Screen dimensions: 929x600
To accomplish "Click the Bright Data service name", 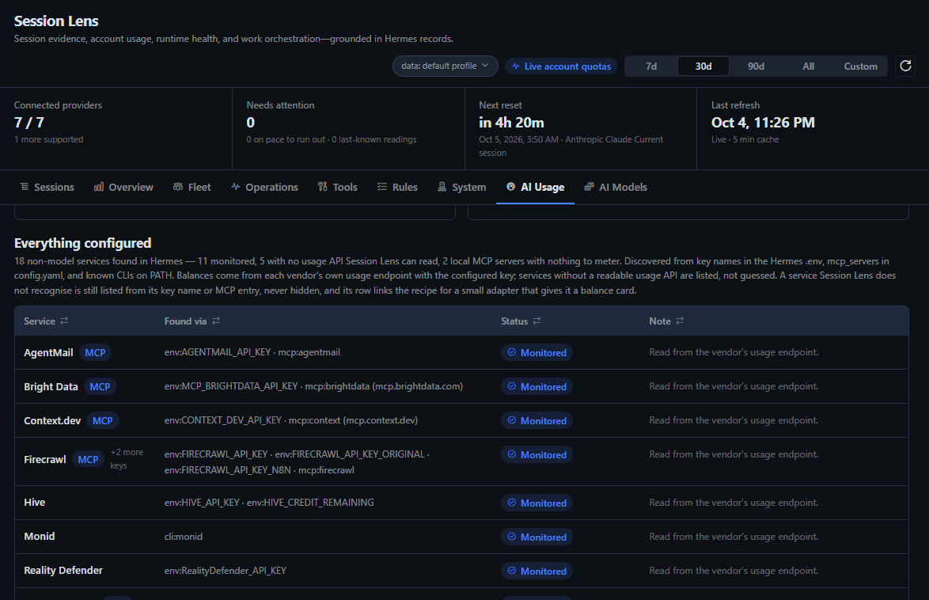I will pos(51,386).
